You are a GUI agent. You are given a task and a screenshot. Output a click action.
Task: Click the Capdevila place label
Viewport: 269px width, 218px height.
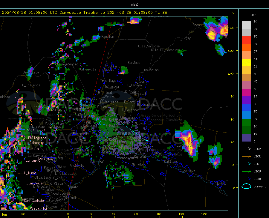[88, 69]
